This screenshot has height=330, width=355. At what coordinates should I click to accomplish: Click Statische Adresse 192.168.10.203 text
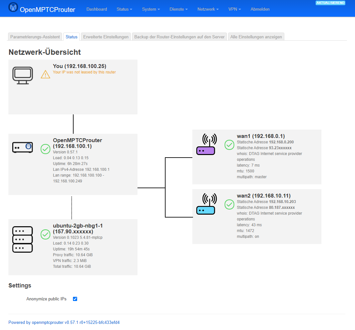[x=267, y=202]
